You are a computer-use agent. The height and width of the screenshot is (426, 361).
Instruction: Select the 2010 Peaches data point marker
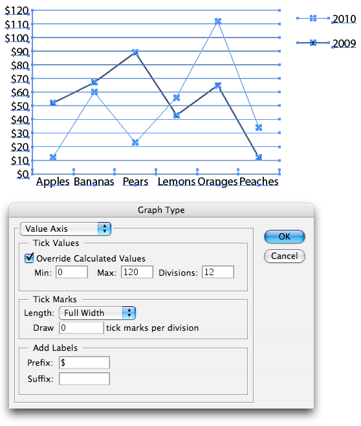coord(259,128)
